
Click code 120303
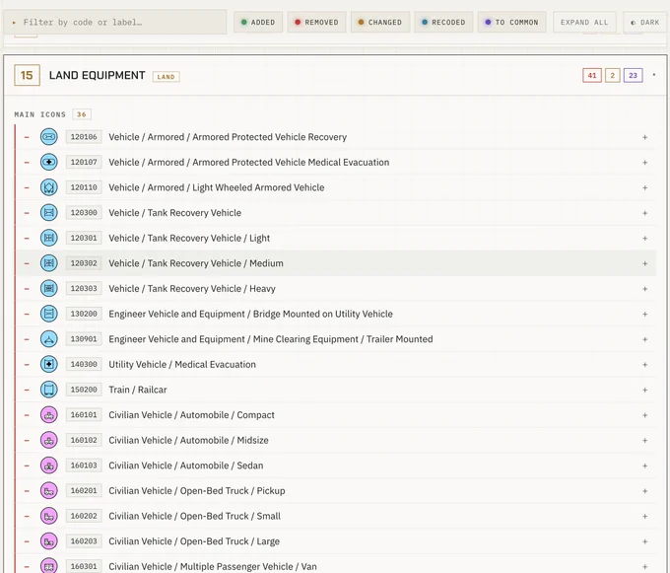point(84,288)
